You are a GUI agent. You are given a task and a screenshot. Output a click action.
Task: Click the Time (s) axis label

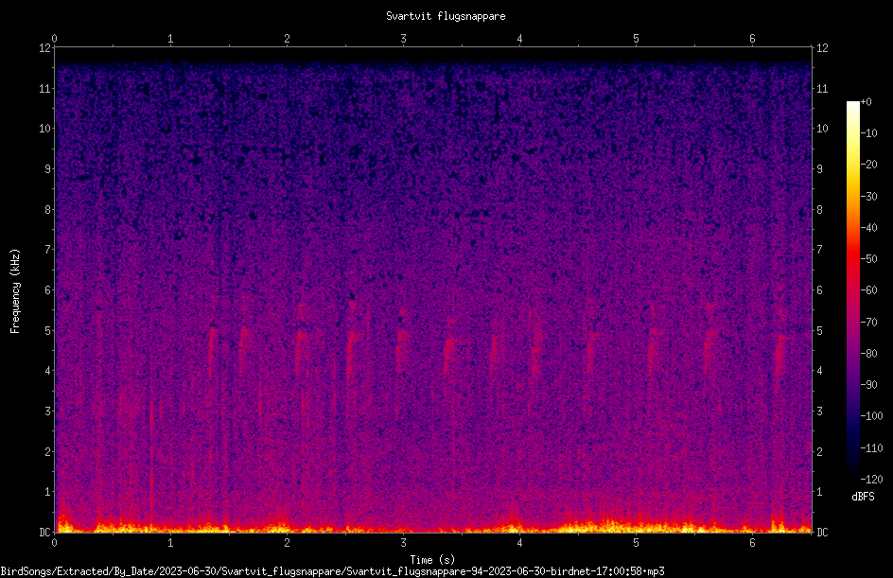[x=432, y=560]
